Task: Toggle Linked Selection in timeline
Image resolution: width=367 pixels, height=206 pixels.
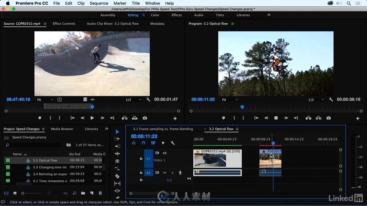Action: [153, 143]
